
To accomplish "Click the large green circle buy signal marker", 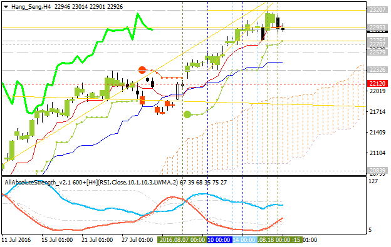I will tap(187, 114).
